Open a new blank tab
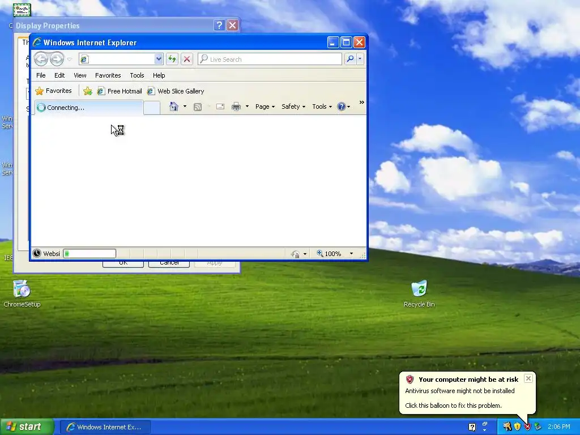This screenshot has width=580, height=435. coord(152,108)
